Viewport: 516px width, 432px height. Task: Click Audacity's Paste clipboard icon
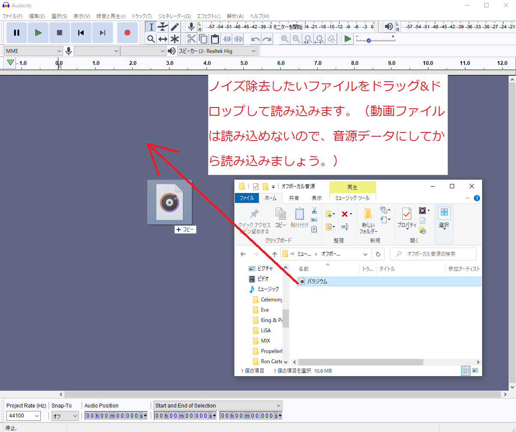(x=215, y=39)
